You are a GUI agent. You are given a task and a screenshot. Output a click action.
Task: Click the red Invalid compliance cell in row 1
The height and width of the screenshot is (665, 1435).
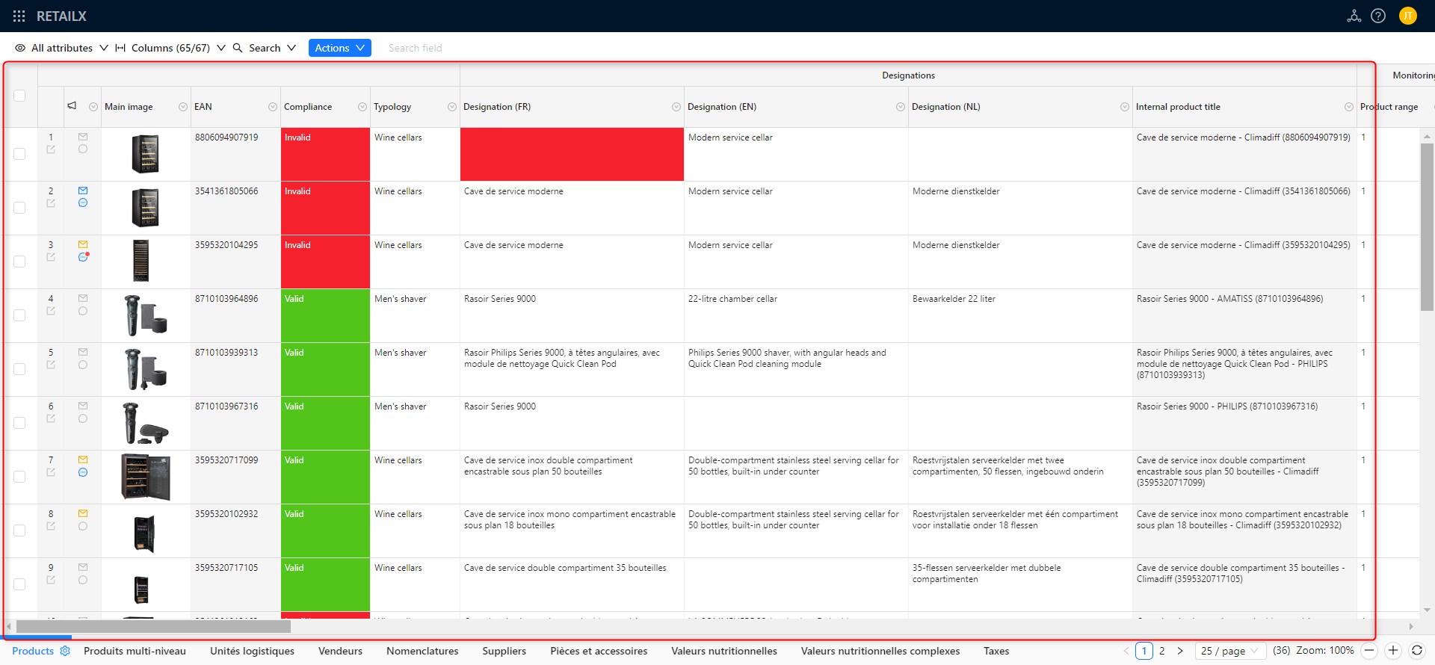point(325,154)
